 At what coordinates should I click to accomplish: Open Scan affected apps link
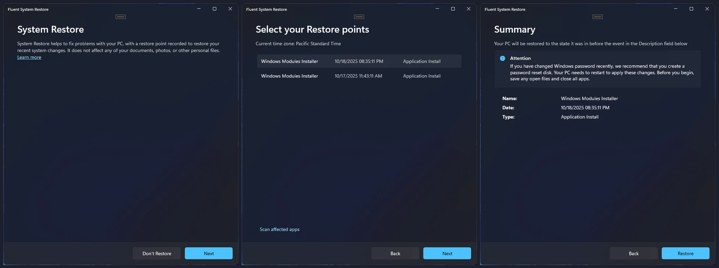[279, 229]
